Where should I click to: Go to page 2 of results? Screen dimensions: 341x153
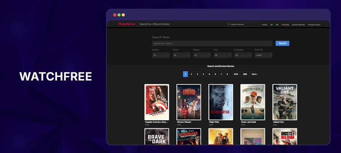coord(191,74)
